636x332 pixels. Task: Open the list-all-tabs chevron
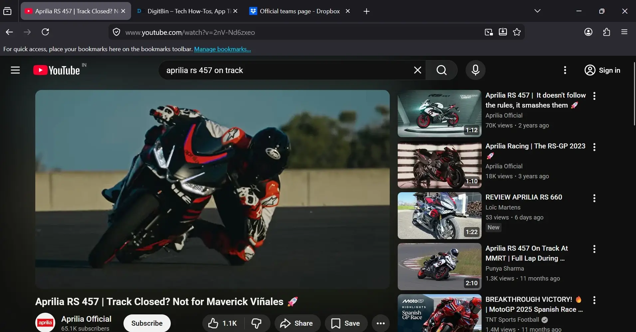pos(537,11)
